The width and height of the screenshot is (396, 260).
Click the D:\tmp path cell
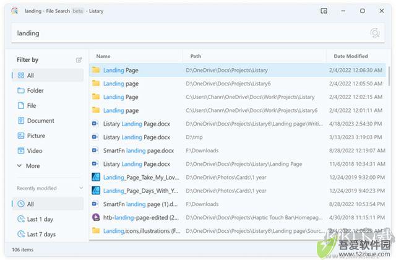194,137
